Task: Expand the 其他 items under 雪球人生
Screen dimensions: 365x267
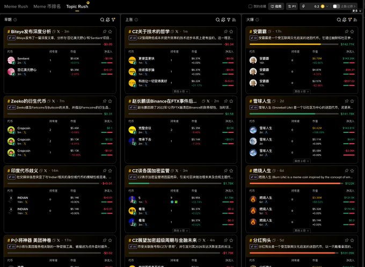Action: tap(302, 161)
